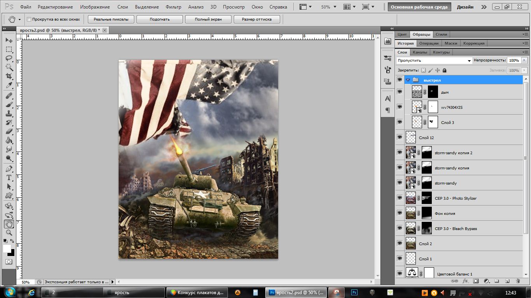Screen dimensions: 531x298
Task: Hide the 'выстрел' group
Action: click(x=400, y=80)
